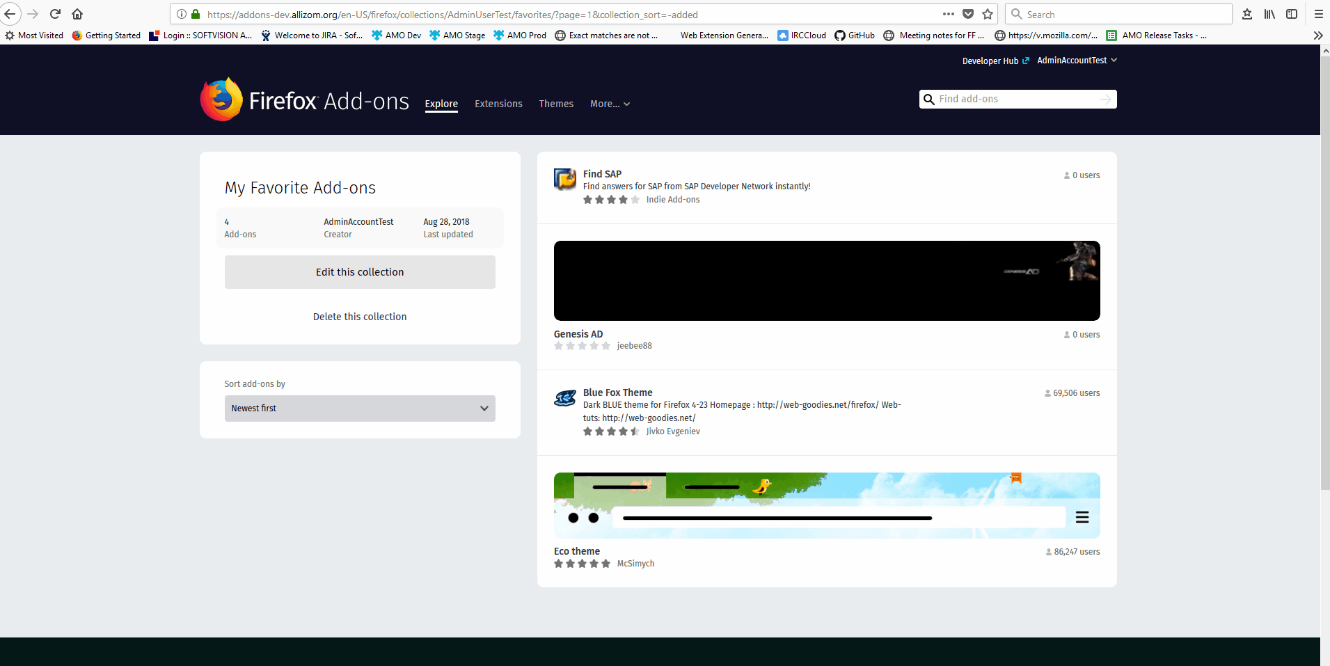Image resolution: width=1330 pixels, height=666 pixels.
Task: Click the Edit this collection button
Action: point(360,272)
